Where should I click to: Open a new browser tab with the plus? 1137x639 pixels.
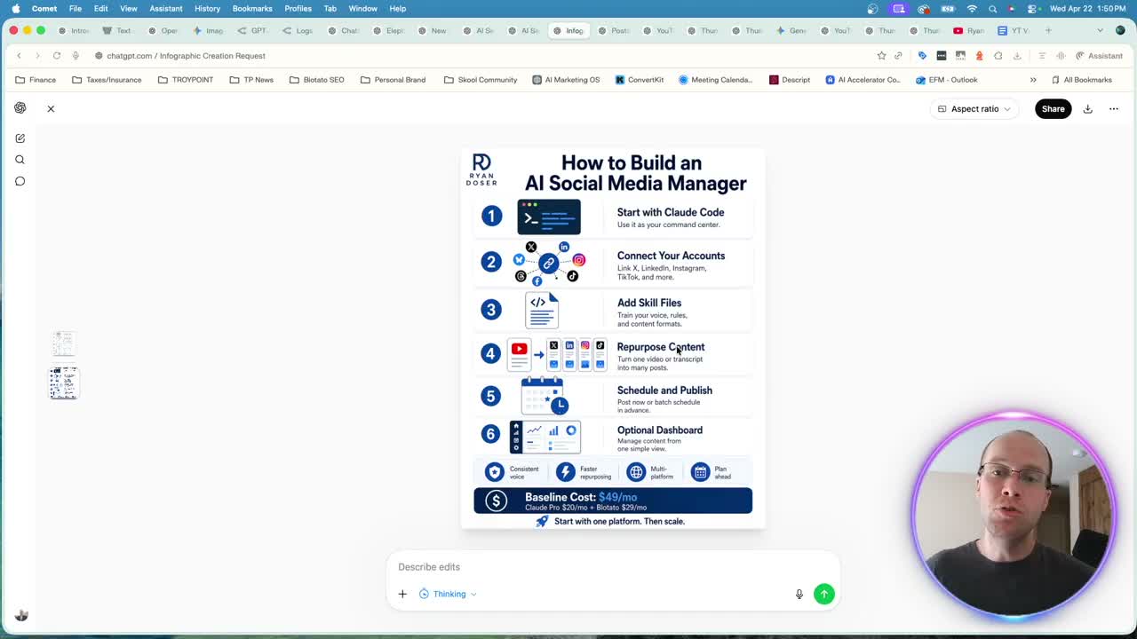[x=1048, y=30]
